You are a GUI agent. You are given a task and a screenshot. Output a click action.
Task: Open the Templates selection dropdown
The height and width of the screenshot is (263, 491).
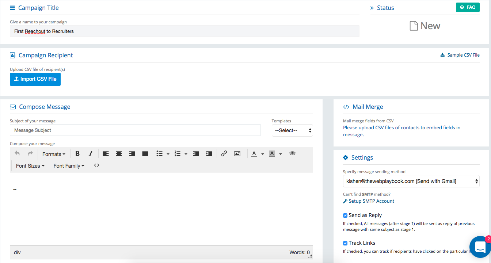292,130
